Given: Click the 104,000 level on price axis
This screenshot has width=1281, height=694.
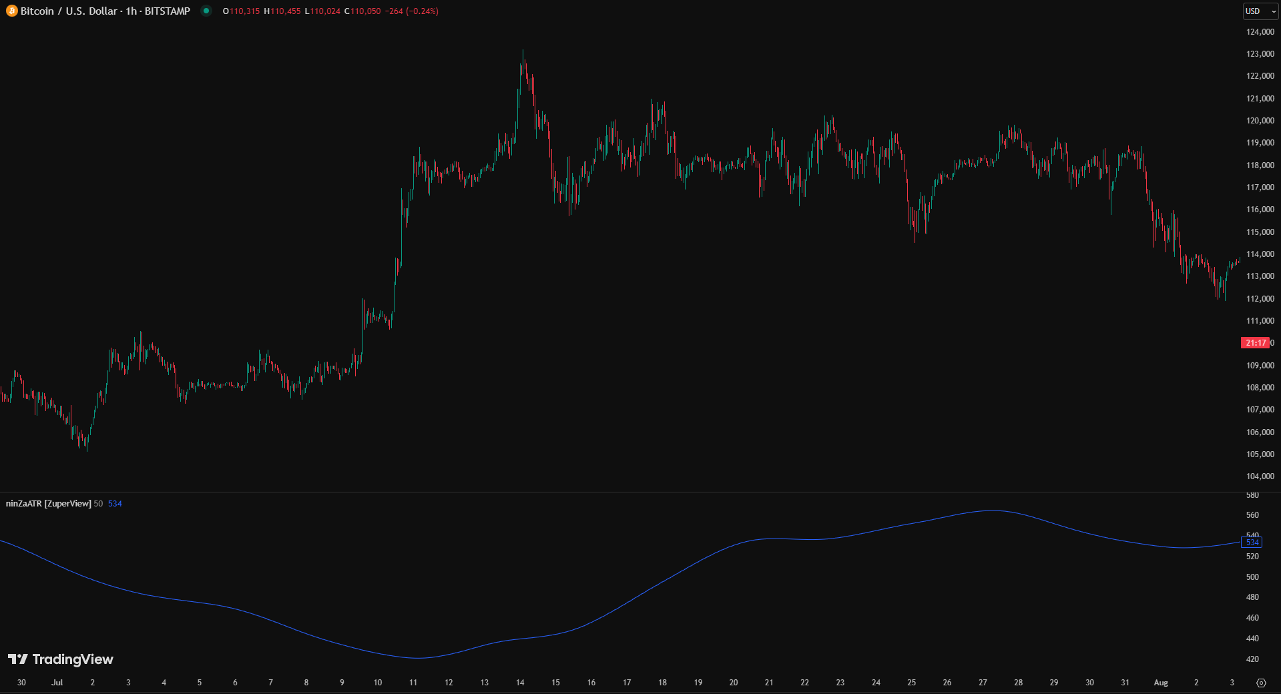Looking at the screenshot, I should 1260,476.
